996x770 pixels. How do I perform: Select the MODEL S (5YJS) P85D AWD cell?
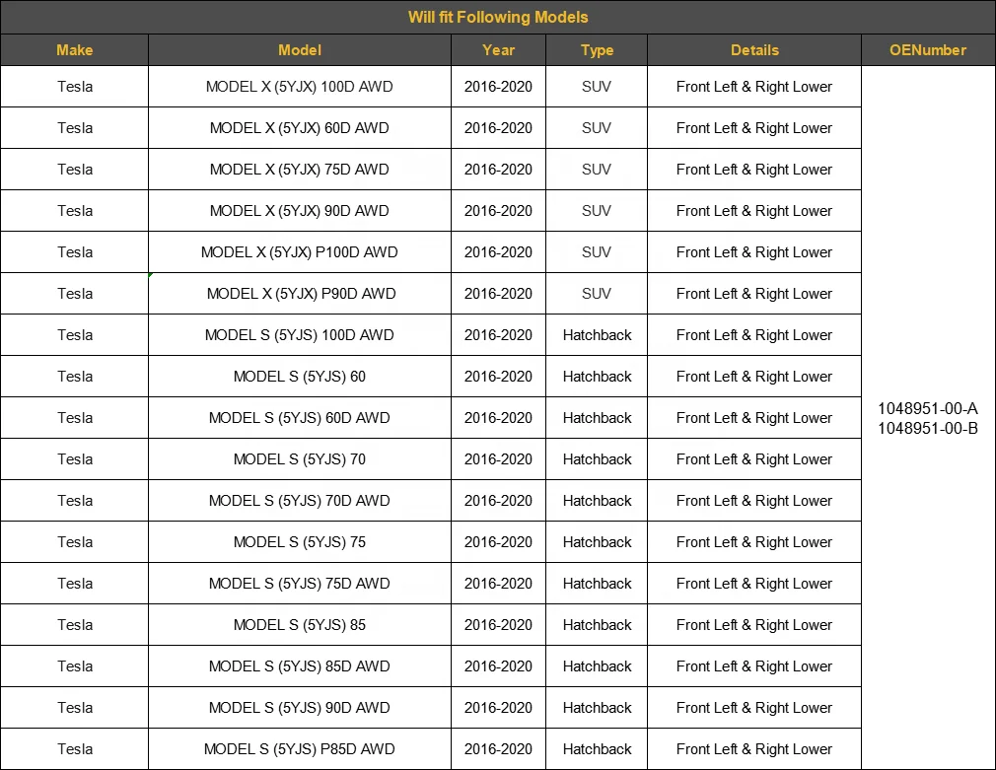click(300, 749)
